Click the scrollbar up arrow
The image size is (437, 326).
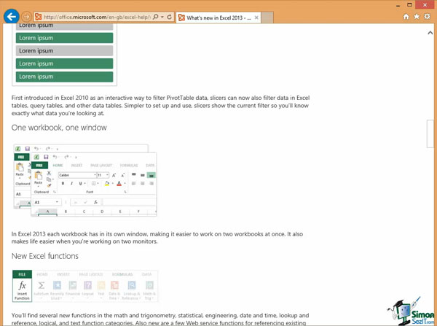(x=430, y=33)
